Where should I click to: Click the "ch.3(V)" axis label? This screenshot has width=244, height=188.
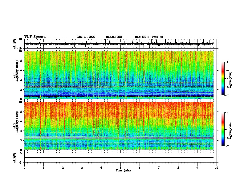(x=15, y=158)
